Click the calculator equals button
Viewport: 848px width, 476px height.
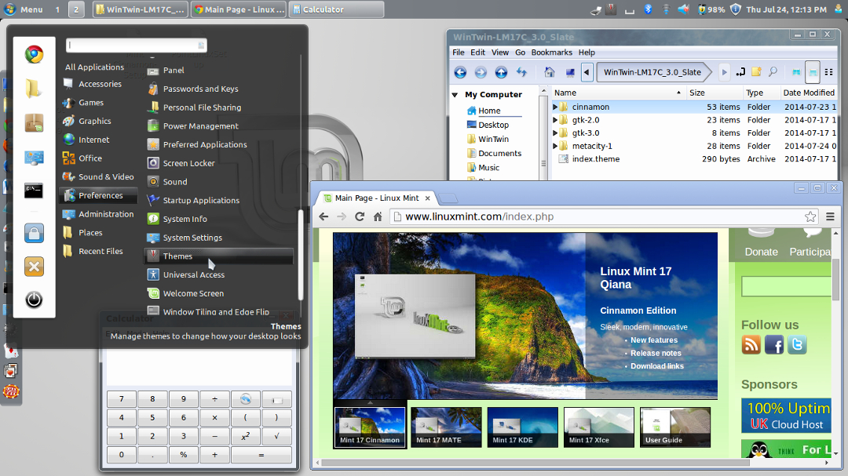click(261, 455)
